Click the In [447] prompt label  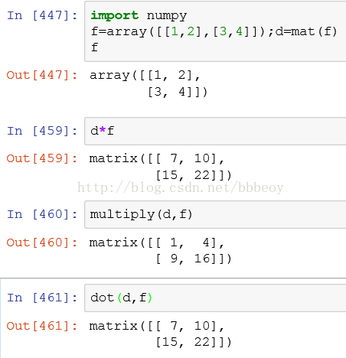(42, 15)
